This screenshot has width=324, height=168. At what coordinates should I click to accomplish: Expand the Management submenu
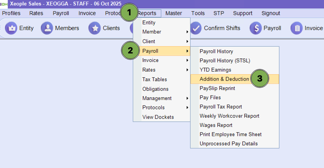(x=162, y=98)
